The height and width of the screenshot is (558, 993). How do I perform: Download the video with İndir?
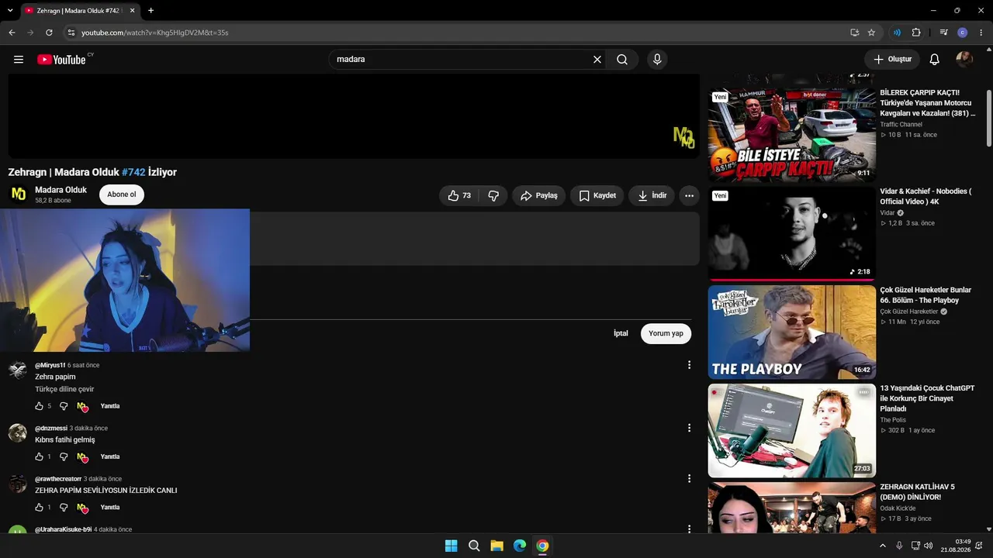click(652, 196)
